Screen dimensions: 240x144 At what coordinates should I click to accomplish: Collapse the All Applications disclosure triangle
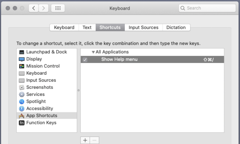[x=93, y=52]
